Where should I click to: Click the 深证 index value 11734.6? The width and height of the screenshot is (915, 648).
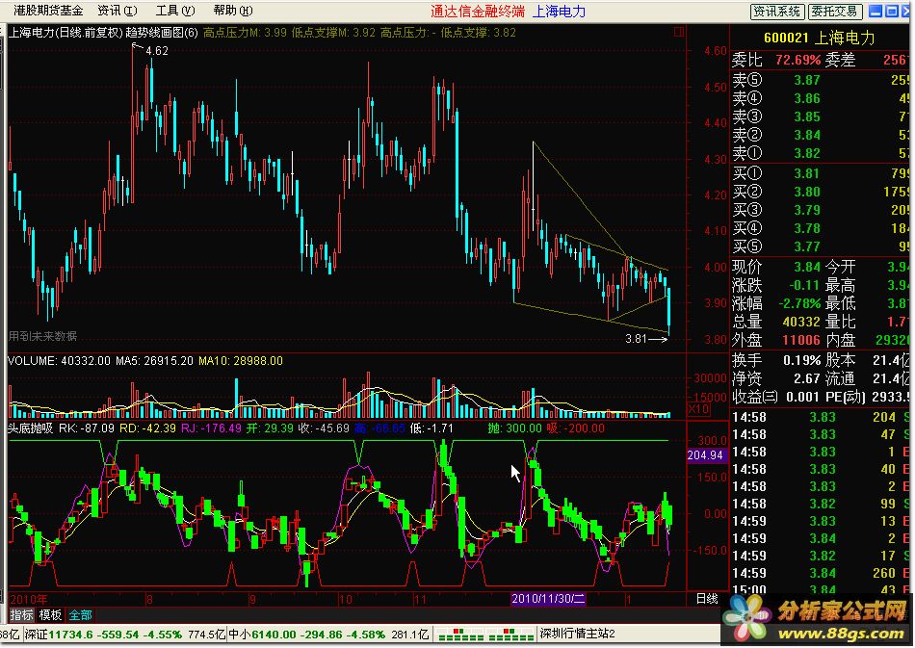(70, 634)
